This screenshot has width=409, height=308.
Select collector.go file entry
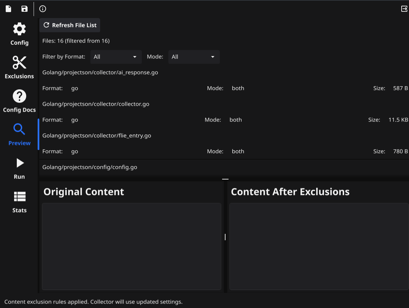(x=96, y=104)
